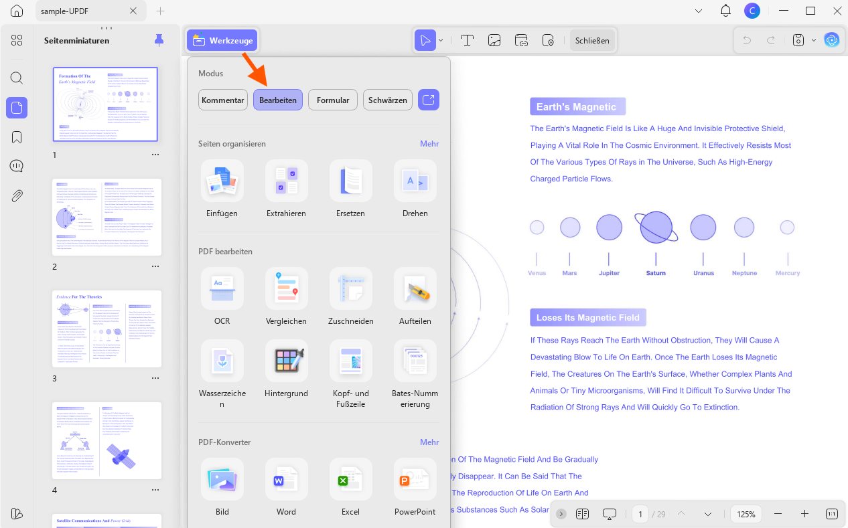Redo the last action
The image size is (848, 528).
tap(771, 40)
